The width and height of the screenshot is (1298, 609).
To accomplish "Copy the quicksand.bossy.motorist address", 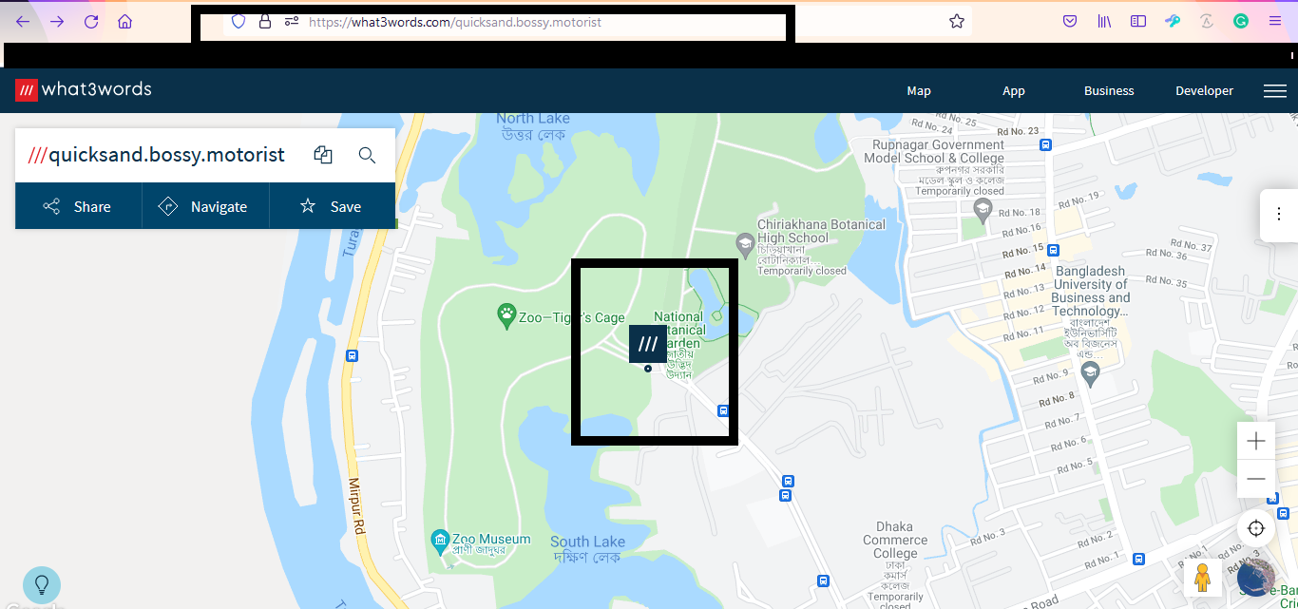I will tap(323, 155).
